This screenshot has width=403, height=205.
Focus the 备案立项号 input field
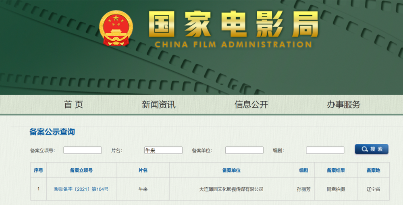(83, 150)
